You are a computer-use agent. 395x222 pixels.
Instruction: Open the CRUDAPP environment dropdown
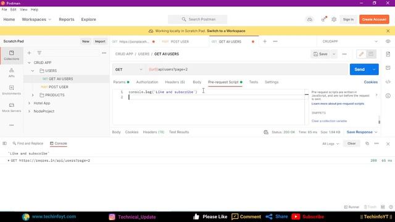pyautogui.click(x=350, y=41)
